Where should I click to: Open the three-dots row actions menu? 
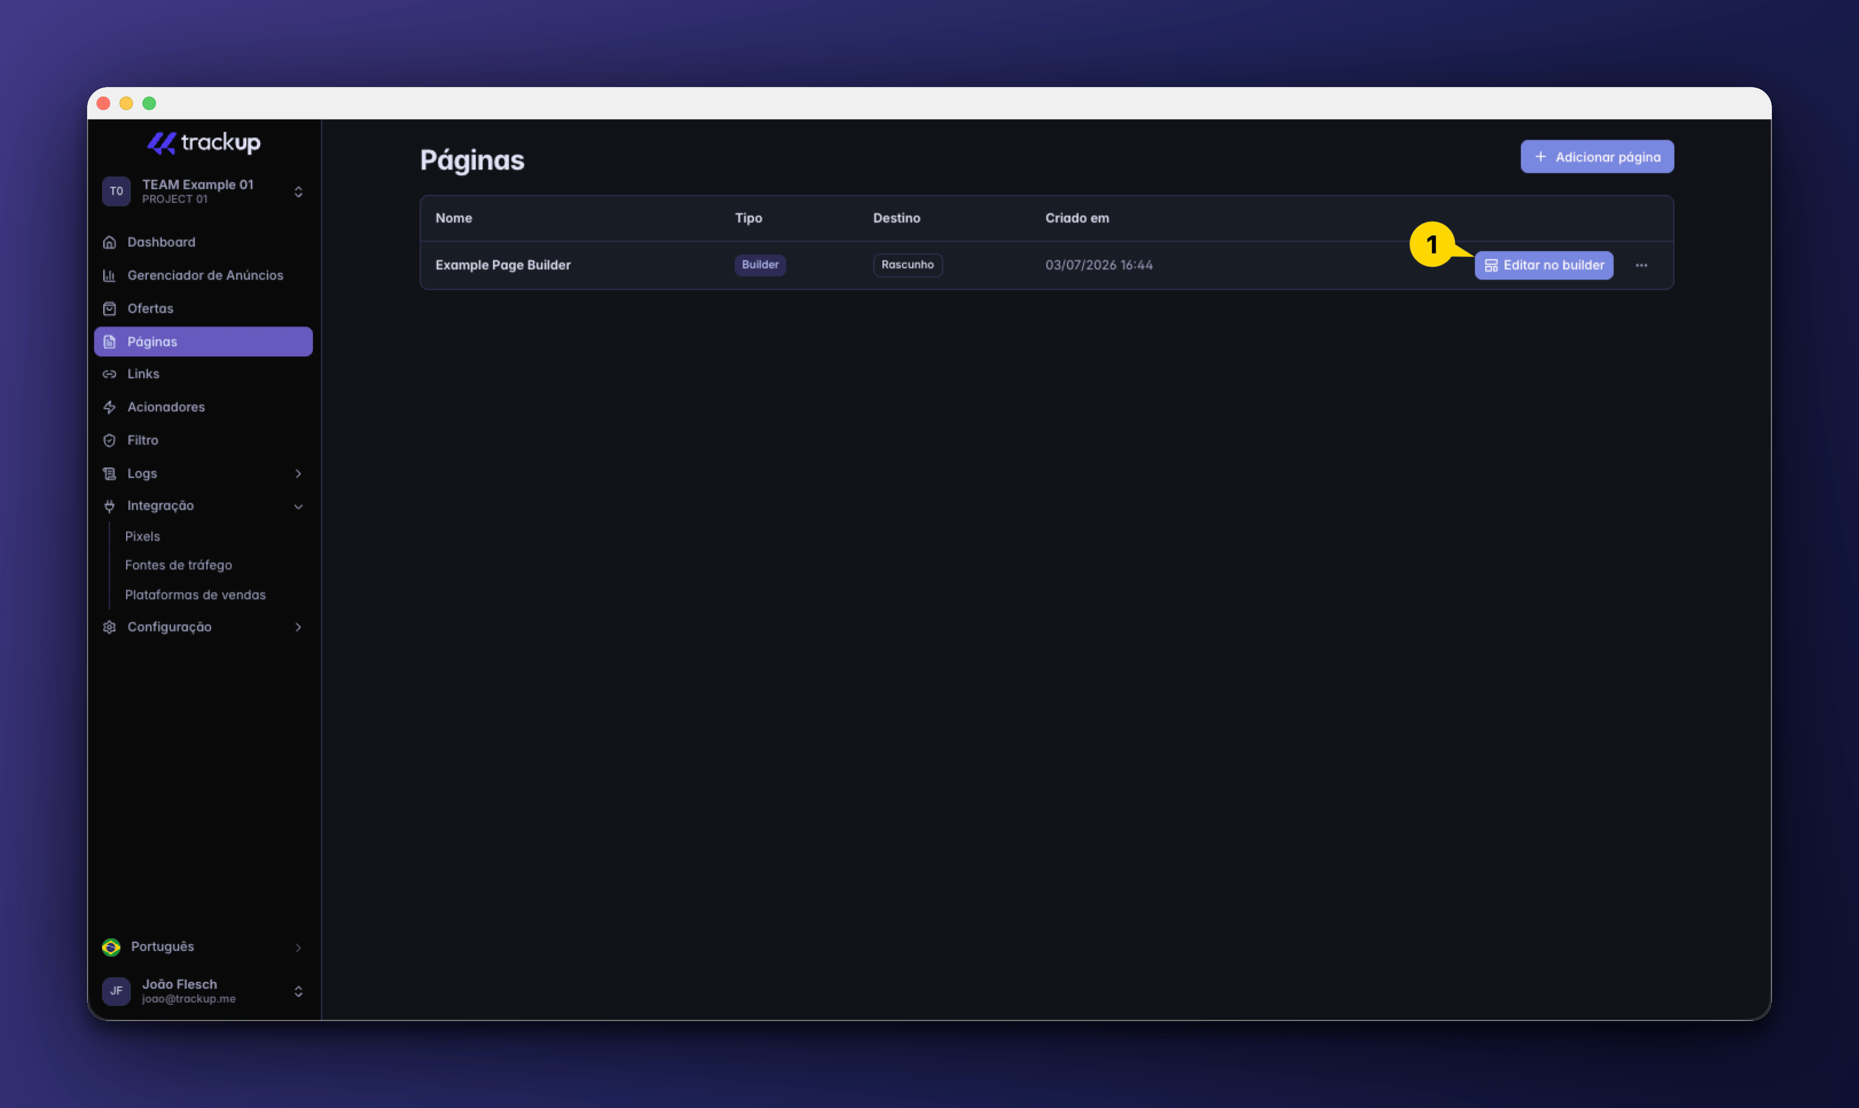click(x=1641, y=265)
